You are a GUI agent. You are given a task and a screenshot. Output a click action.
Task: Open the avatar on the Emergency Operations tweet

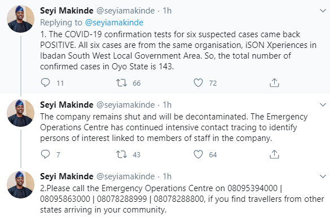[x=20, y=184]
